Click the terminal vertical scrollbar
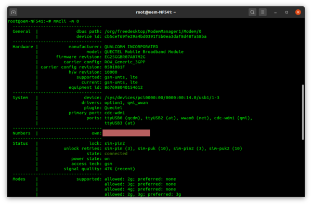The width and height of the screenshot is (312, 205). [303, 112]
